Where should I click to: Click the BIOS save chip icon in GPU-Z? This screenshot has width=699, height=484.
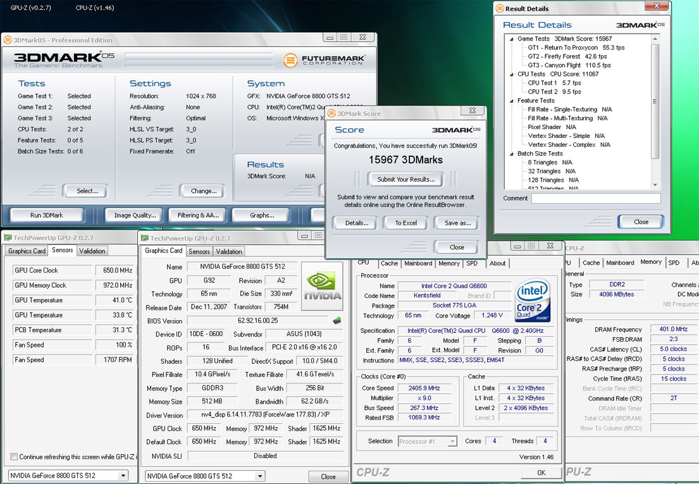click(x=337, y=320)
